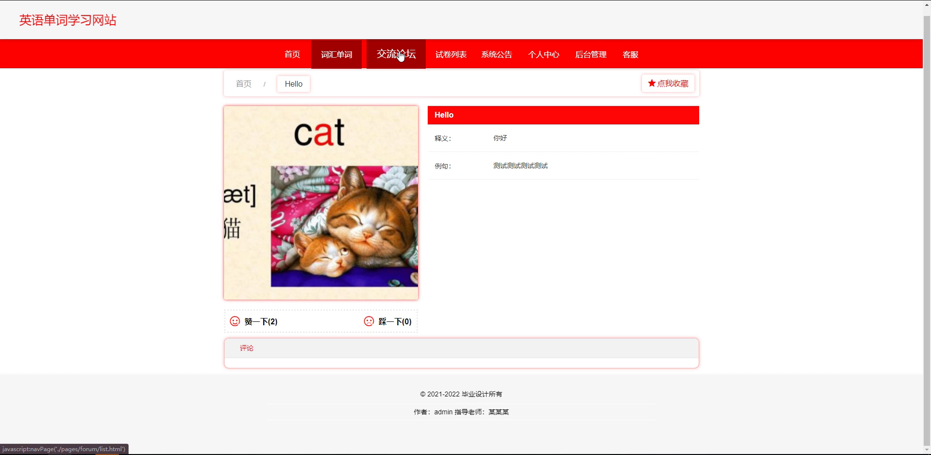Click the 英语单词学习网站 site title
Image resolution: width=931 pixels, height=455 pixels.
point(68,20)
